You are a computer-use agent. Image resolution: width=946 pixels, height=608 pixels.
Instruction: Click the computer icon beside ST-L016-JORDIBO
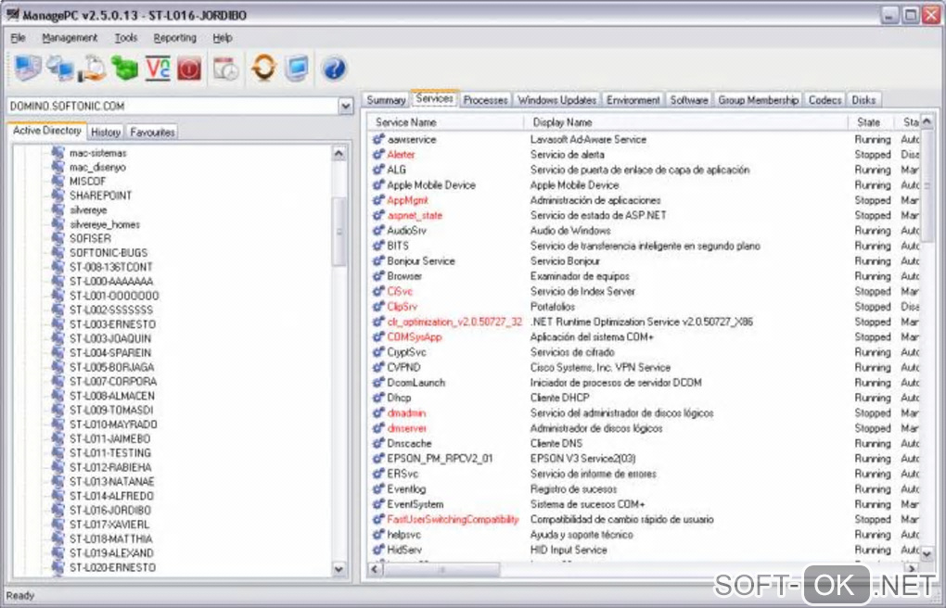(x=58, y=511)
